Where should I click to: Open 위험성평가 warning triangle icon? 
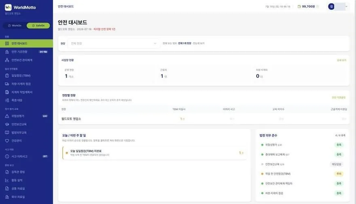7,116
